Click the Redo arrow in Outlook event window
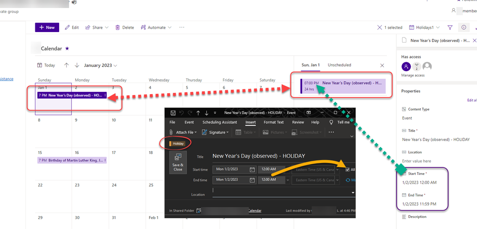This screenshot has width=477, height=229. point(190,113)
